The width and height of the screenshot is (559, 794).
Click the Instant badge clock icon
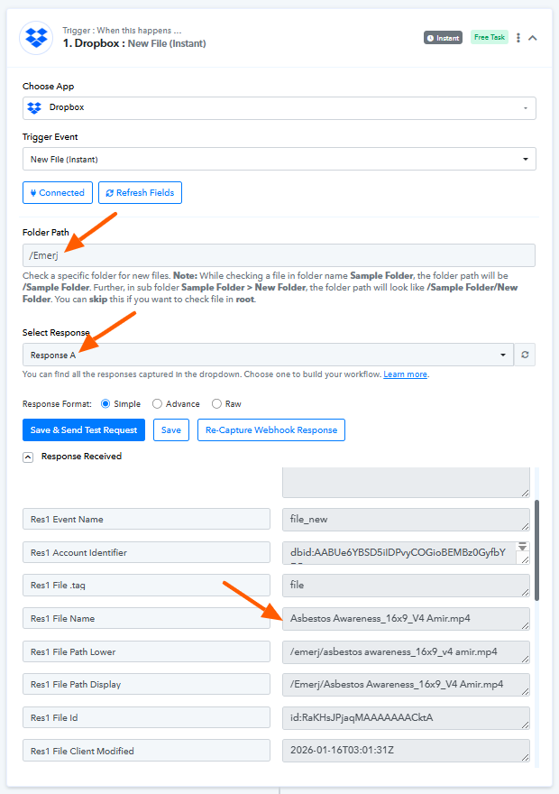click(431, 38)
